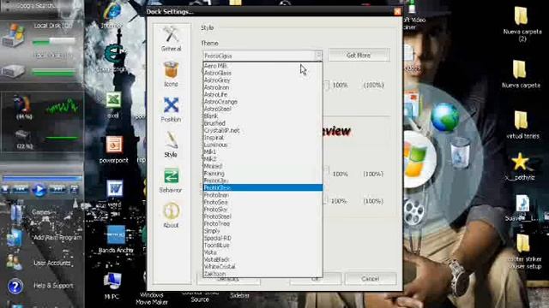Image resolution: width=549 pixels, height=308 pixels.
Task: Close the Dock Settings dialog
Action: pos(397,11)
